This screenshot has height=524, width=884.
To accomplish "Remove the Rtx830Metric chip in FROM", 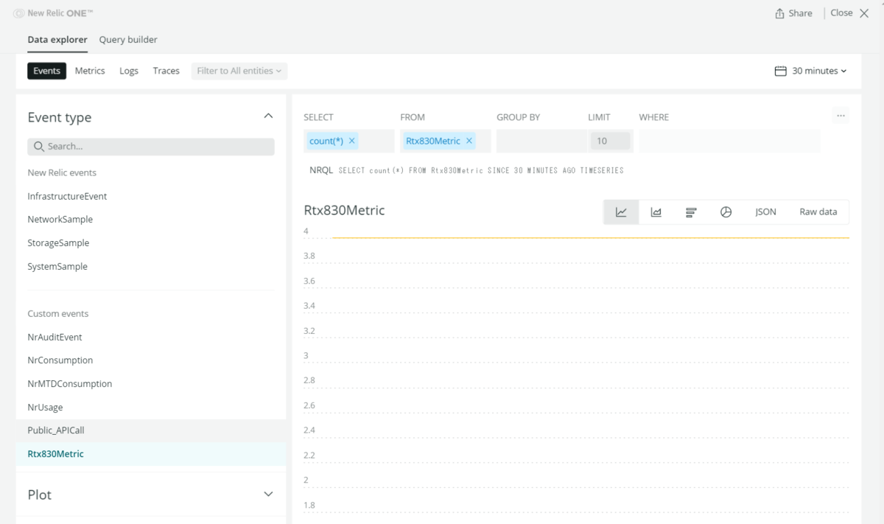I will tap(469, 141).
